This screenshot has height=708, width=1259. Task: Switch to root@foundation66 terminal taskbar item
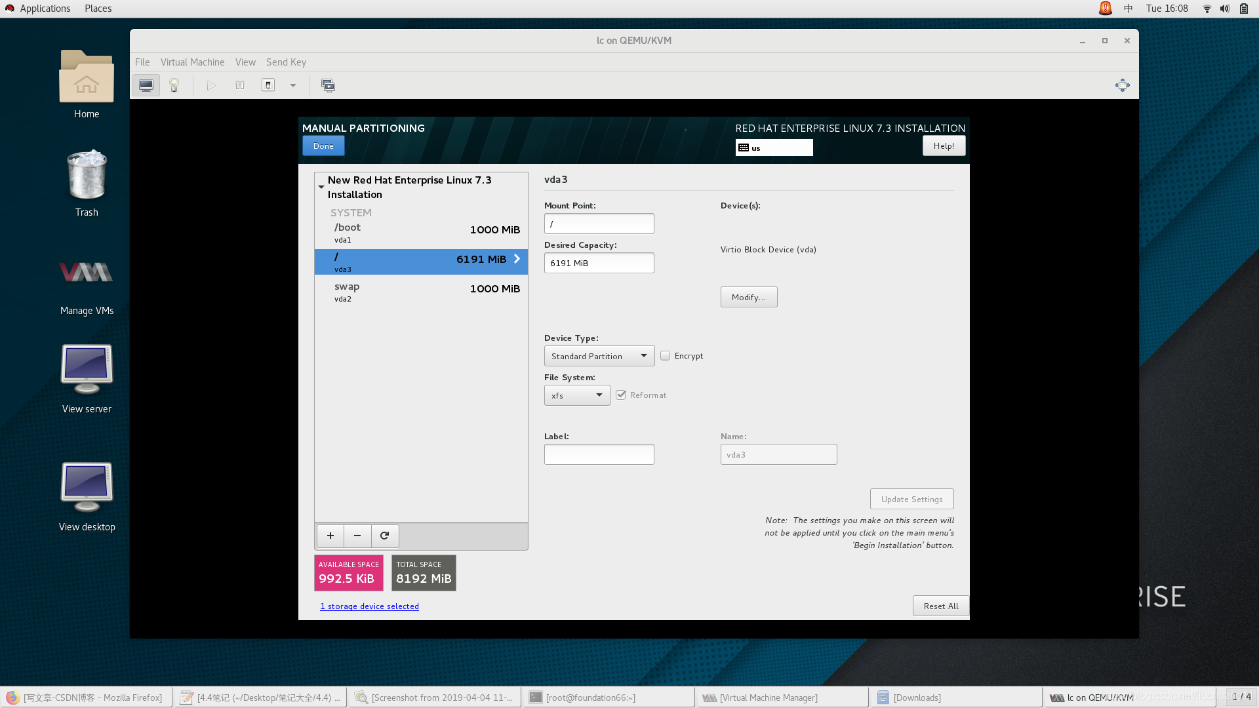(x=609, y=698)
